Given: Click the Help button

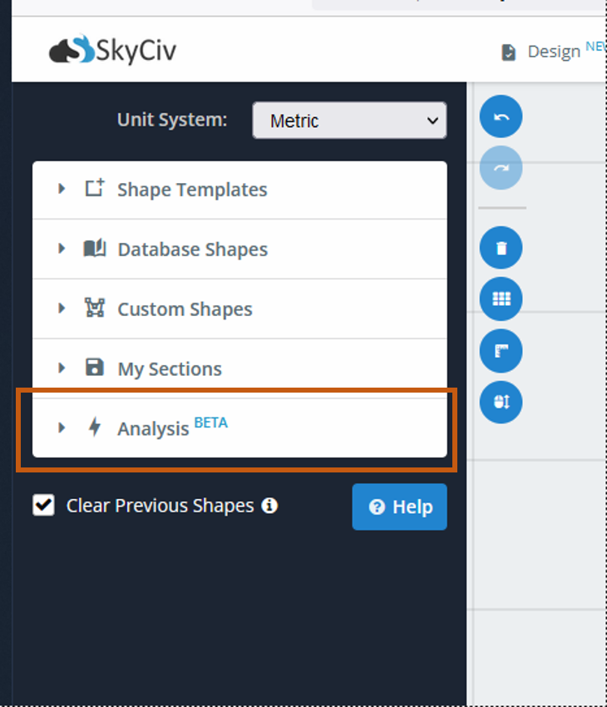Looking at the screenshot, I should (x=400, y=507).
